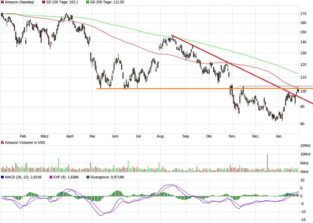Viewport: 313px width, 223px height.
Task: Click the Amazon Volumen legend swatch
Action: 2,142
